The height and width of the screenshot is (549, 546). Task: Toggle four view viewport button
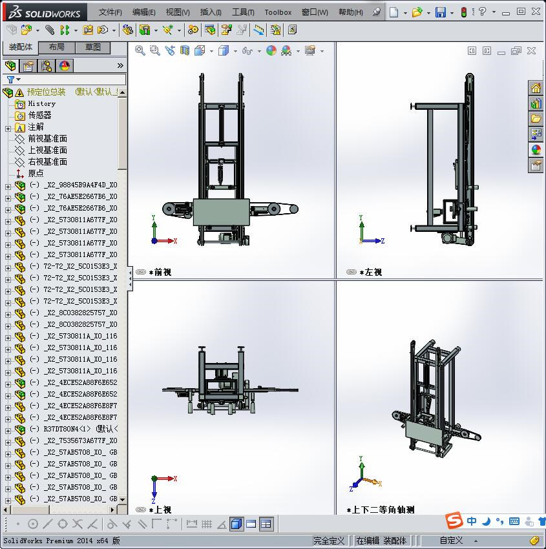coord(266,524)
